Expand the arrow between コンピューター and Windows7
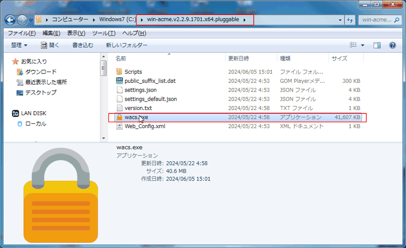 [94, 20]
